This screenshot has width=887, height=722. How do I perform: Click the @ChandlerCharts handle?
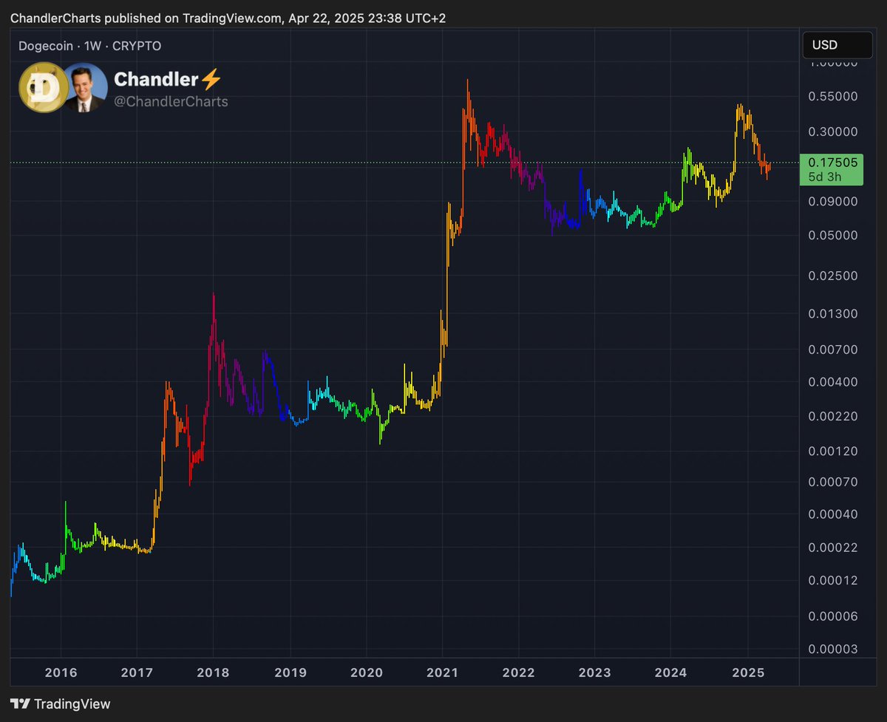[171, 102]
